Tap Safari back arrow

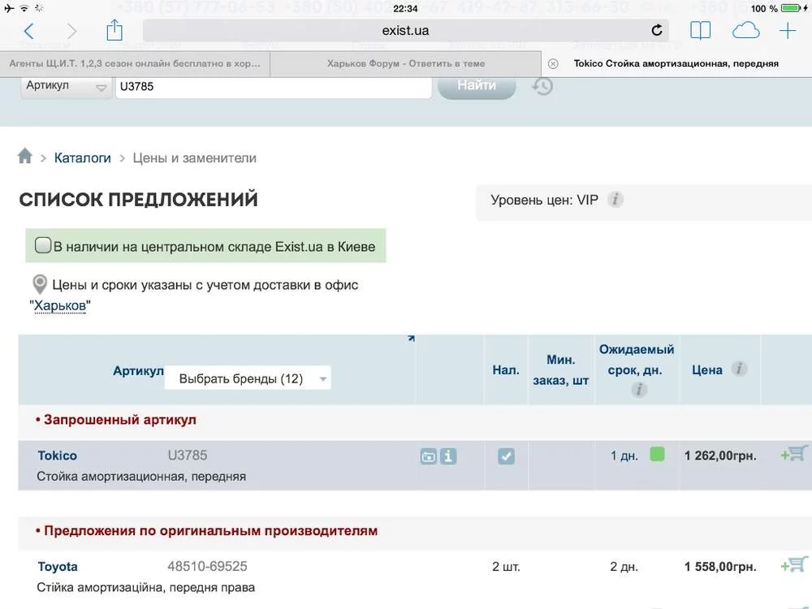tap(29, 31)
